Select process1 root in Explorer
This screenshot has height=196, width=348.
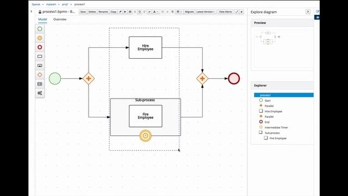[x=284, y=95]
